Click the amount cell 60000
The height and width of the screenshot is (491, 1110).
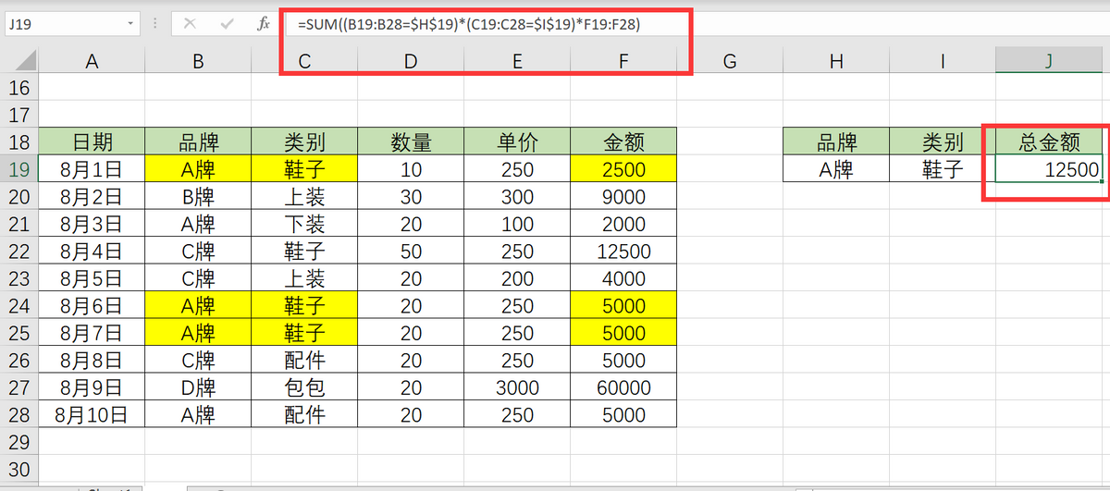click(623, 387)
